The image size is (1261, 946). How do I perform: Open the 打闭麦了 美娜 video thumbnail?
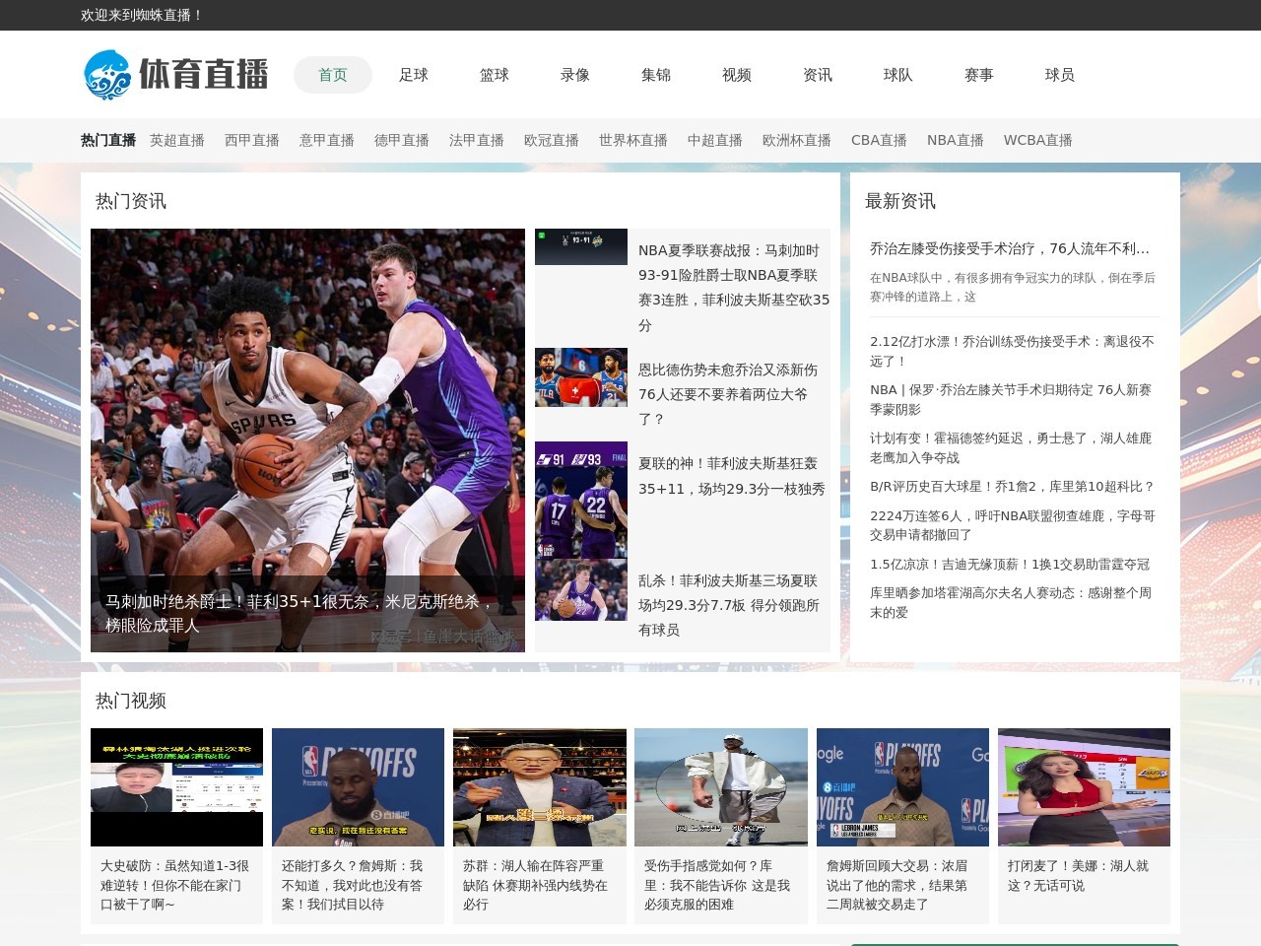pyautogui.click(x=1084, y=787)
